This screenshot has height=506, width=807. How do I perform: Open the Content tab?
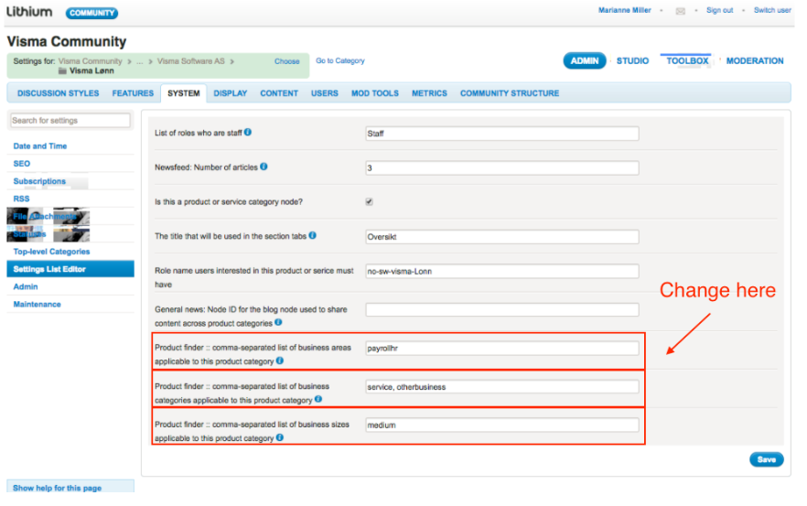click(x=279, y=93)
